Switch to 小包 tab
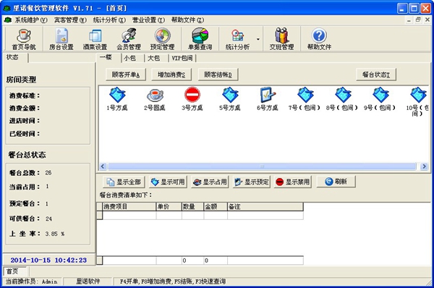 click(x=132, y=58)
